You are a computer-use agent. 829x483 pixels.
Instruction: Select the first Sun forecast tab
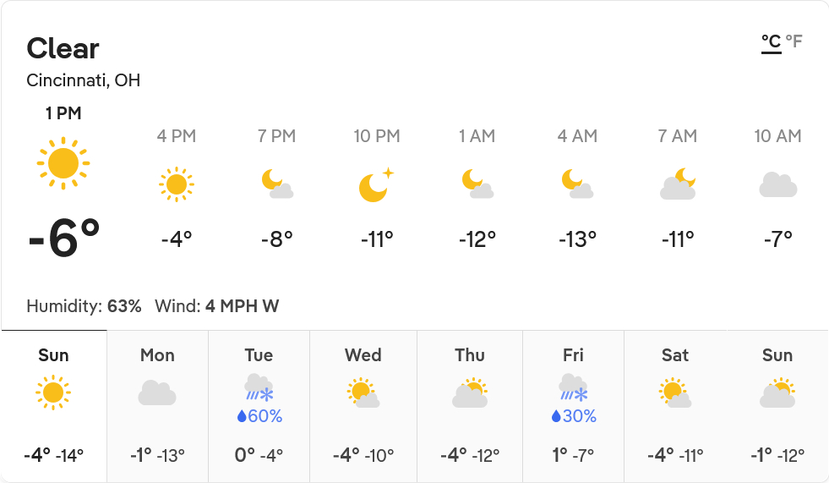click(54, 406)
